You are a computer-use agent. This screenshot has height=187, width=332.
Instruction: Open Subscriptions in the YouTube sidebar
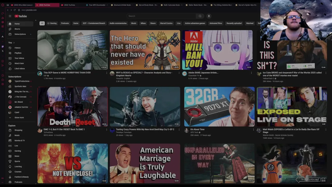[x=21, y=34]
